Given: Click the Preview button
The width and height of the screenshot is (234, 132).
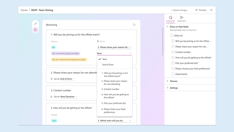Looking at the screenshot, I should coord(201,10).
